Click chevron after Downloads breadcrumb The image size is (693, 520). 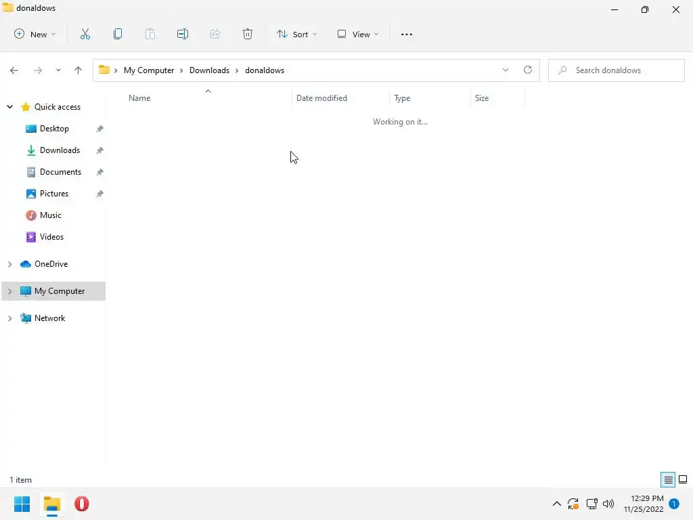pos(237,70)
